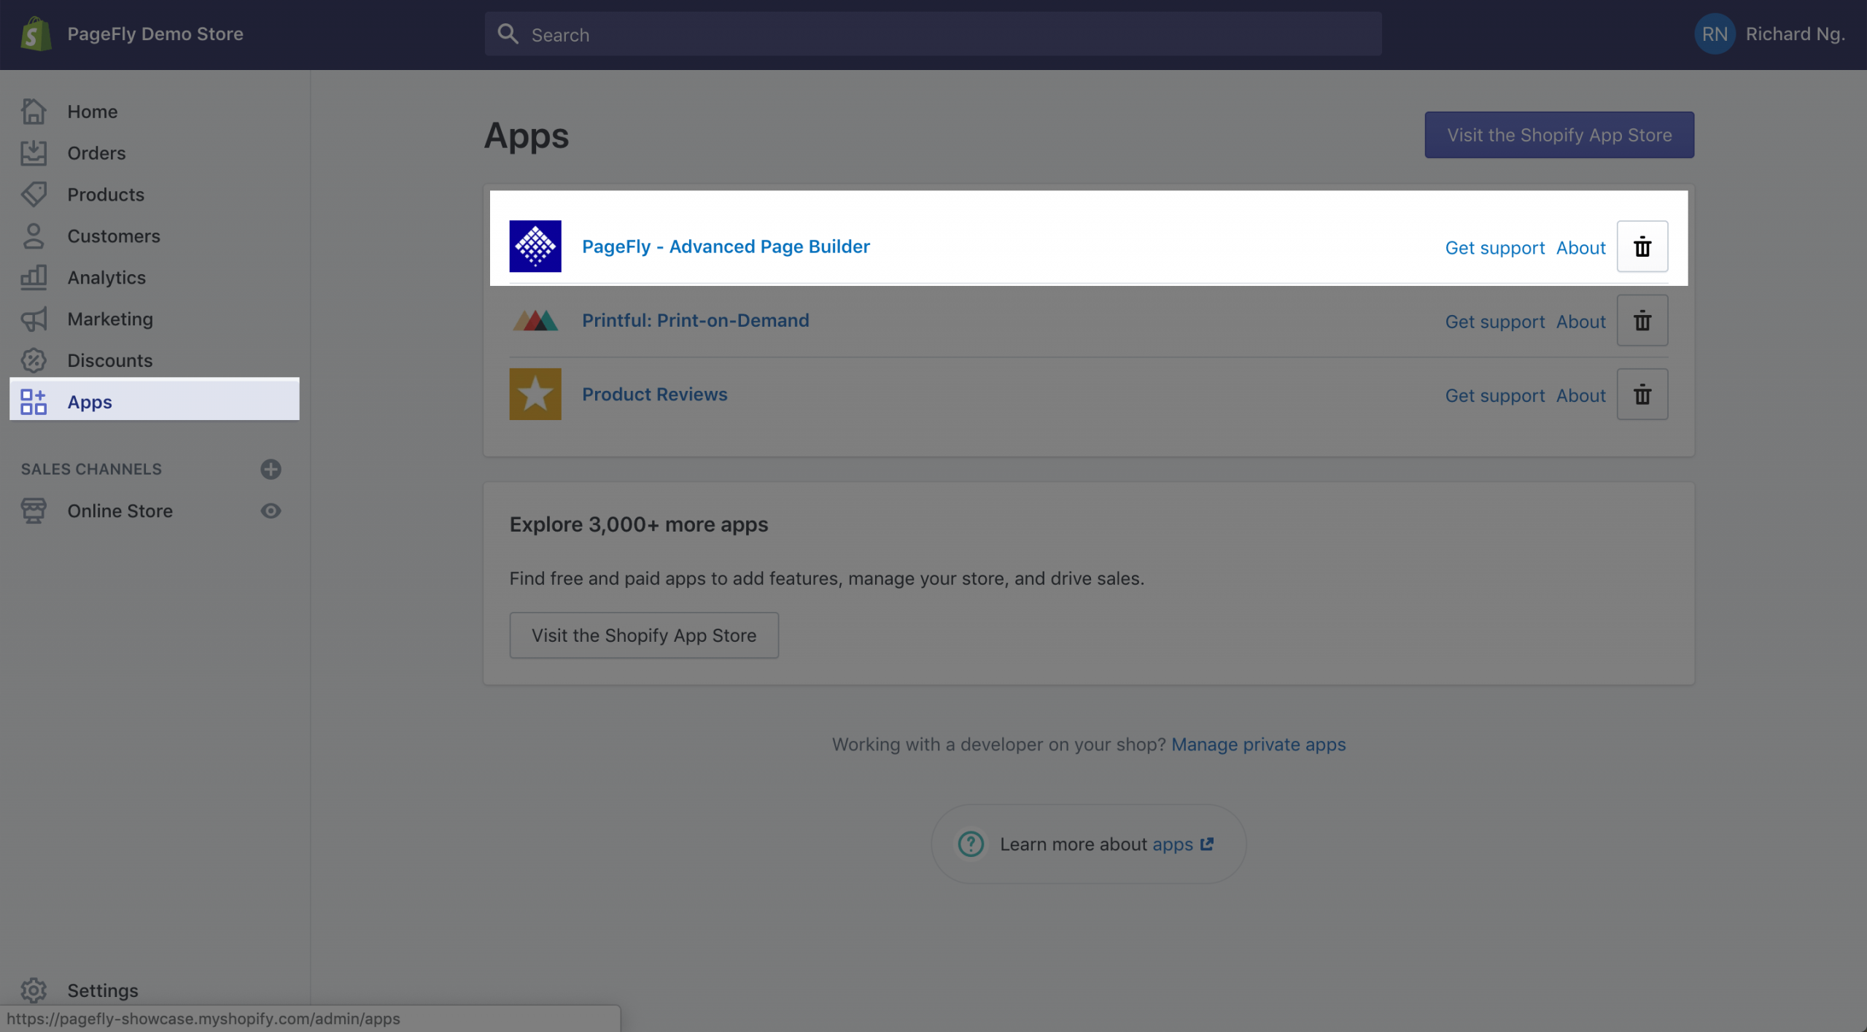Click the top Visit the Shopify App Store button
The image size is (1867, 1032).
point(1559,135)
